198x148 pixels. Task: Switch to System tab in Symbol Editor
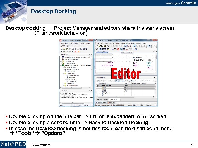pyautogui.click(x=106, y=99)
